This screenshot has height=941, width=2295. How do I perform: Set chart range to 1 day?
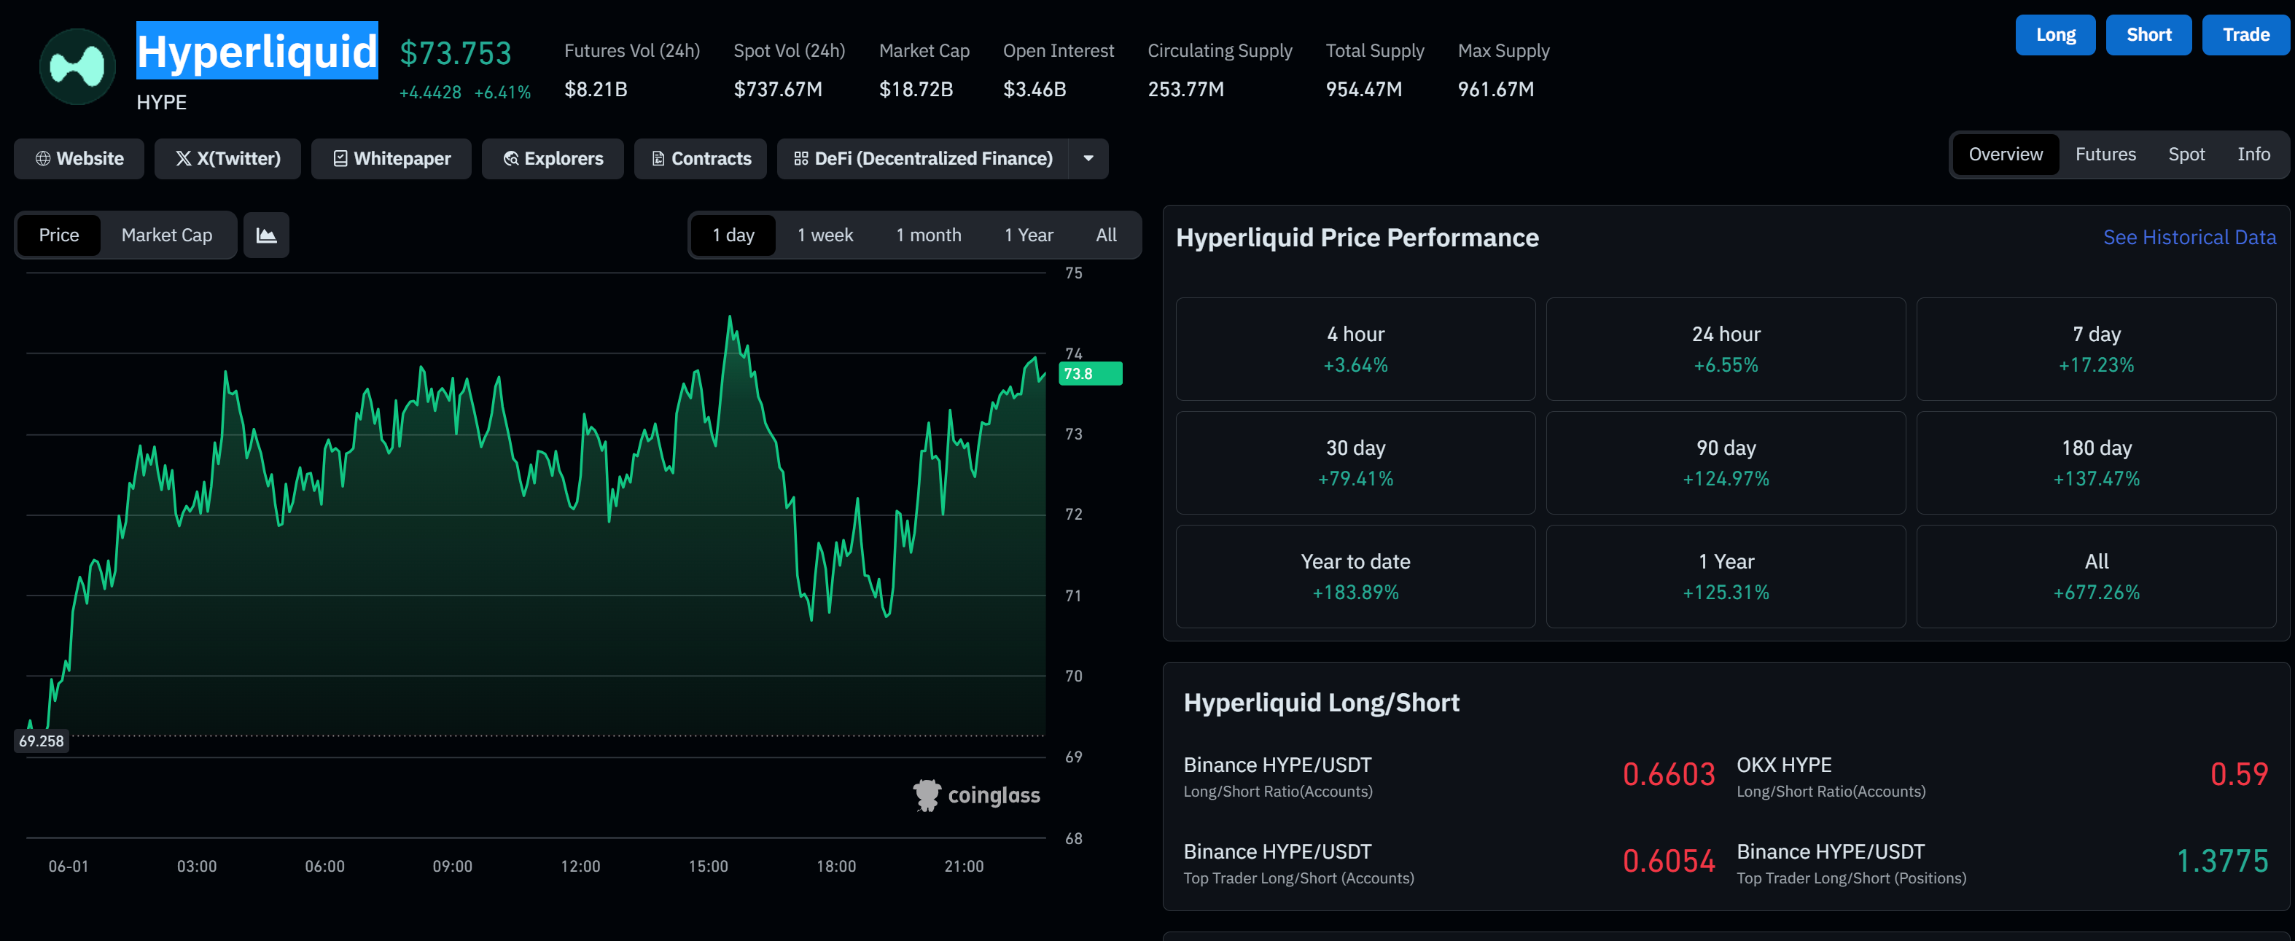click(x=733, y=235)
